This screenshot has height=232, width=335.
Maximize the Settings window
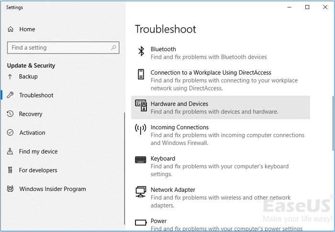click(x=307, y=7)
